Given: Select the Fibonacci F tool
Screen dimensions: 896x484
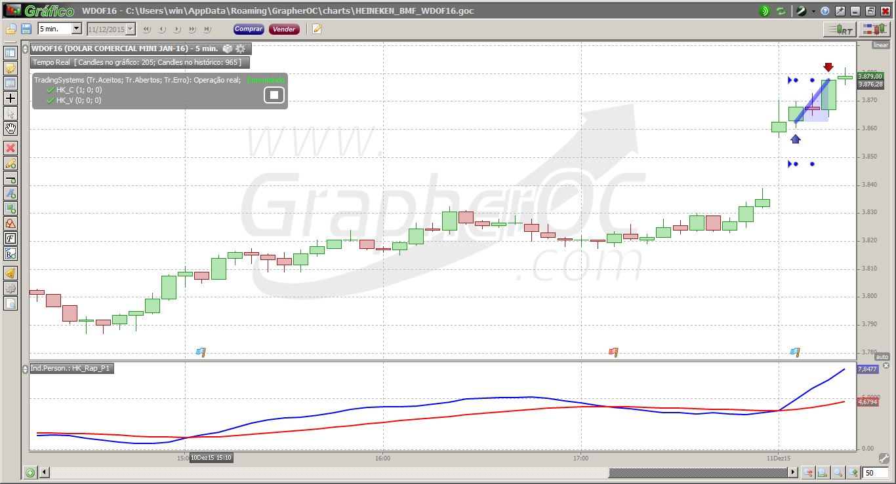Looking at the screenshot, I should click(10, 238).
